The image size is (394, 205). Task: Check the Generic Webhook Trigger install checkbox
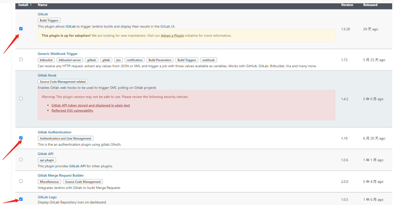(21, 59)
